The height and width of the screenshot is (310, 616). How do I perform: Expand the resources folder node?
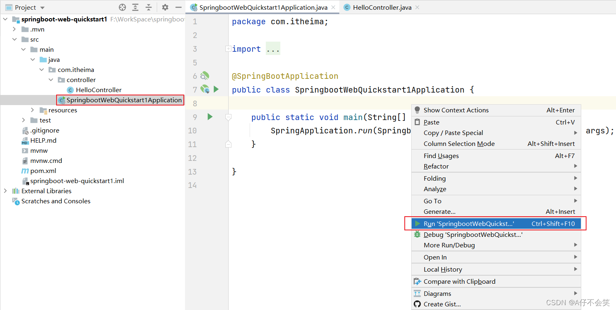point(32,110)
